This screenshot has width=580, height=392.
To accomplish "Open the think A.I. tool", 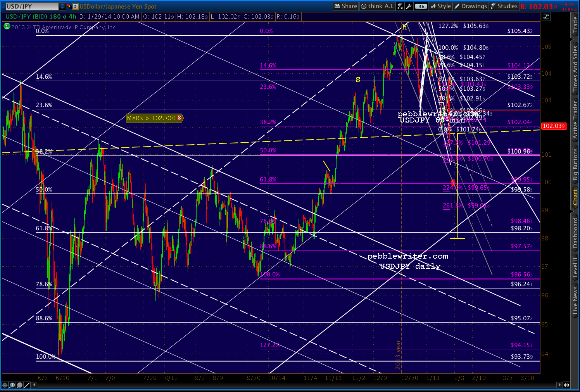I will coord(377,6).
